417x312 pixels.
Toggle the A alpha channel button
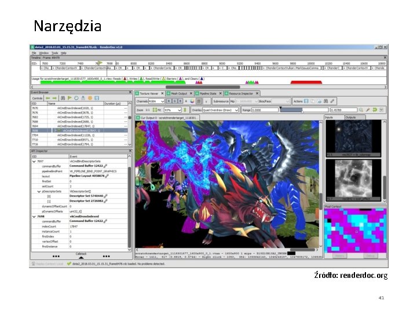(x=186, y=101)
